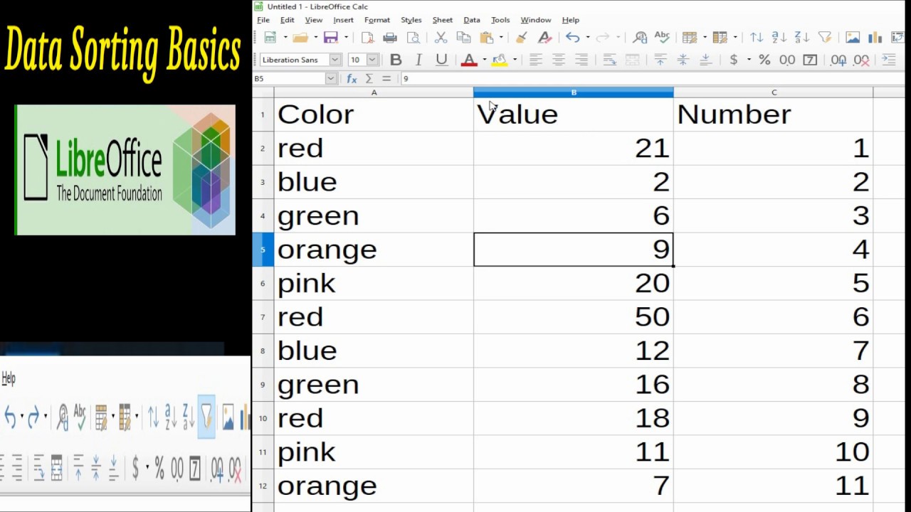Toggle Center Vertically in the Calc window toolbar
This screenshot has width=911, height=512.
[x=683, y=60]
